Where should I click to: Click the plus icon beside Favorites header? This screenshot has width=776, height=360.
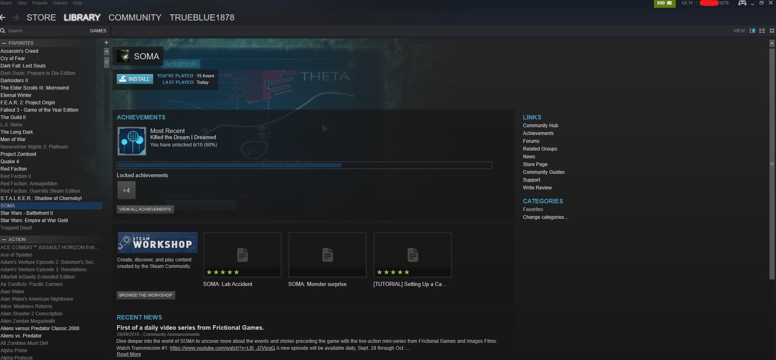pos(106,43)
